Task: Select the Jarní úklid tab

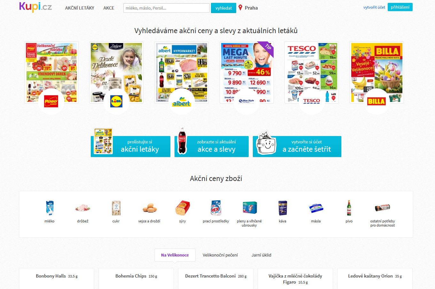Action: pos(261,255)
